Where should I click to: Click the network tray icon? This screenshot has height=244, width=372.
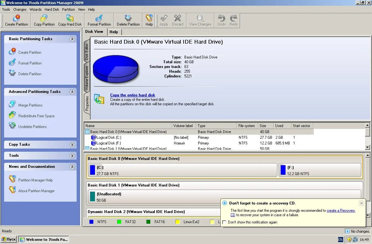(355, 240)
